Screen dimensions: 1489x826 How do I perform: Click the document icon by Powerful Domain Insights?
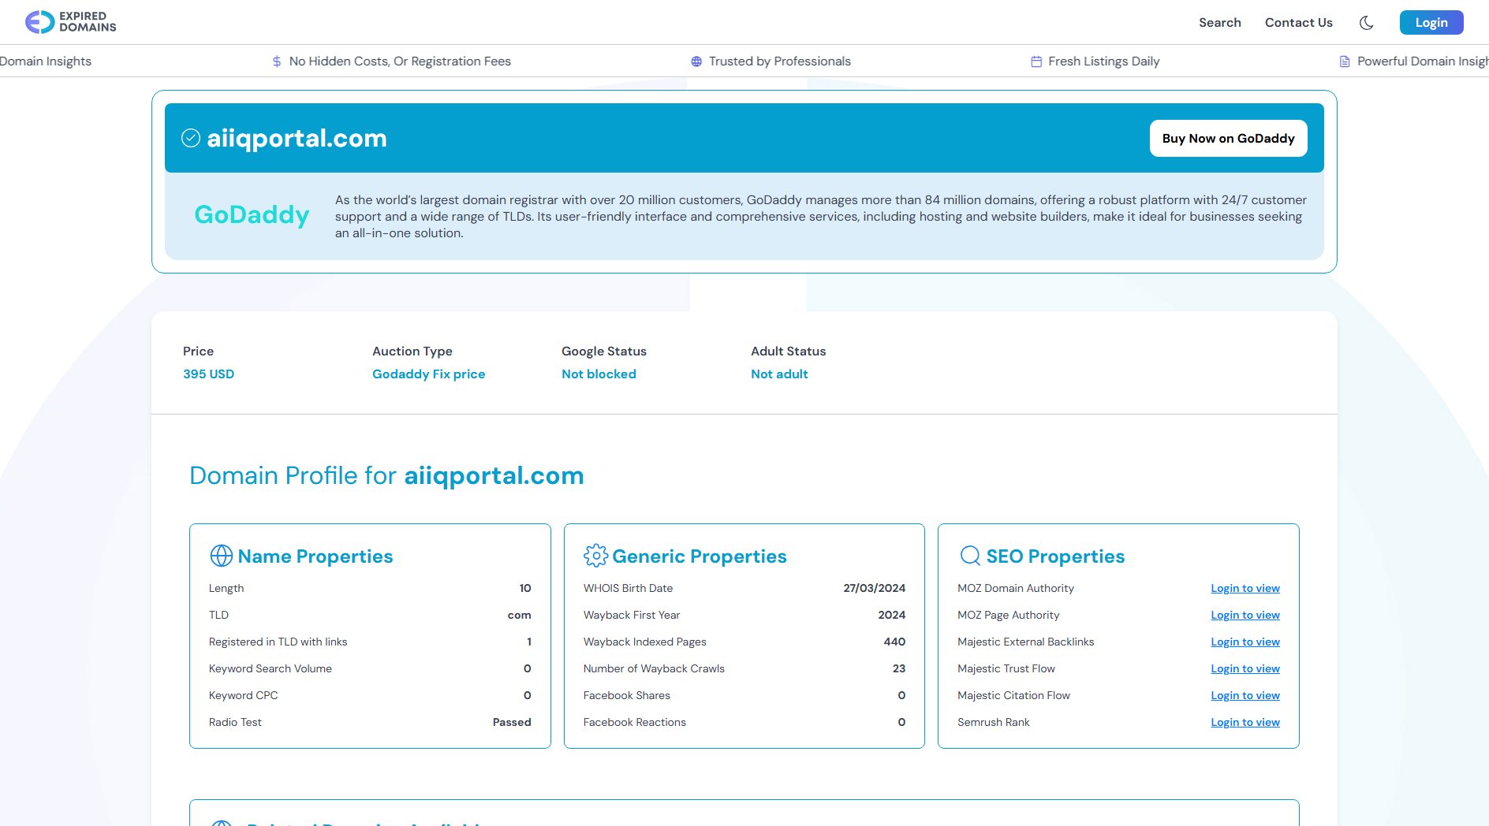(1345, 61)
